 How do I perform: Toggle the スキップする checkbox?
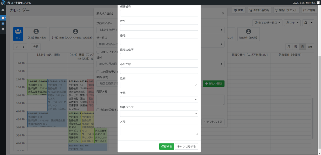click(98, 52)
